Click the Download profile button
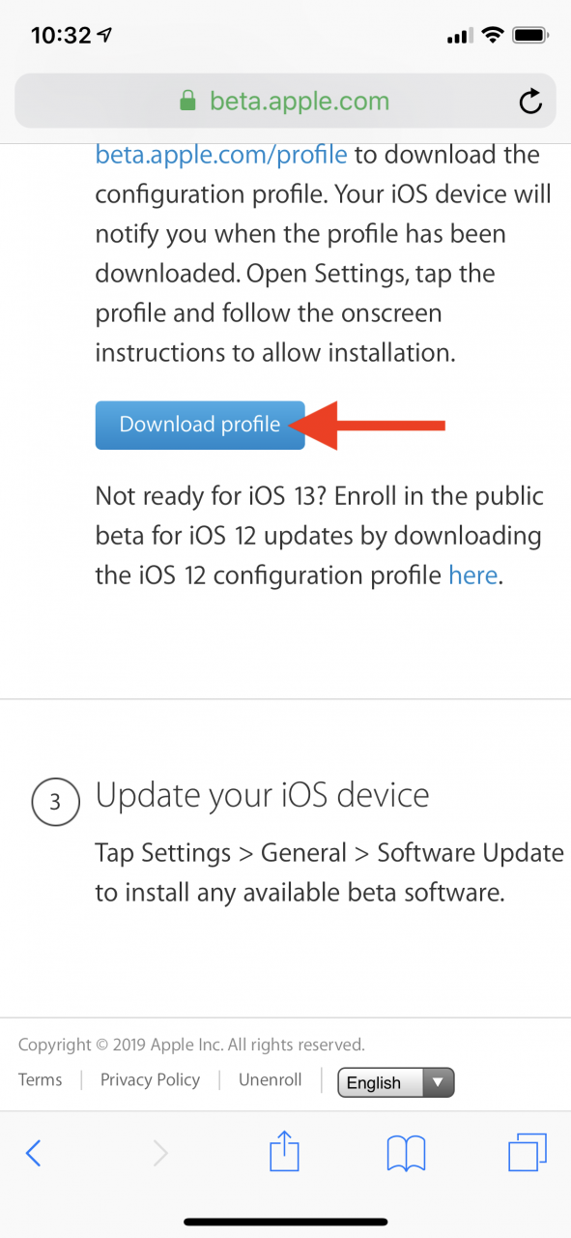The height and width of the screenshot is (1238, 571). pyautogui.click(x=200, y=425)
